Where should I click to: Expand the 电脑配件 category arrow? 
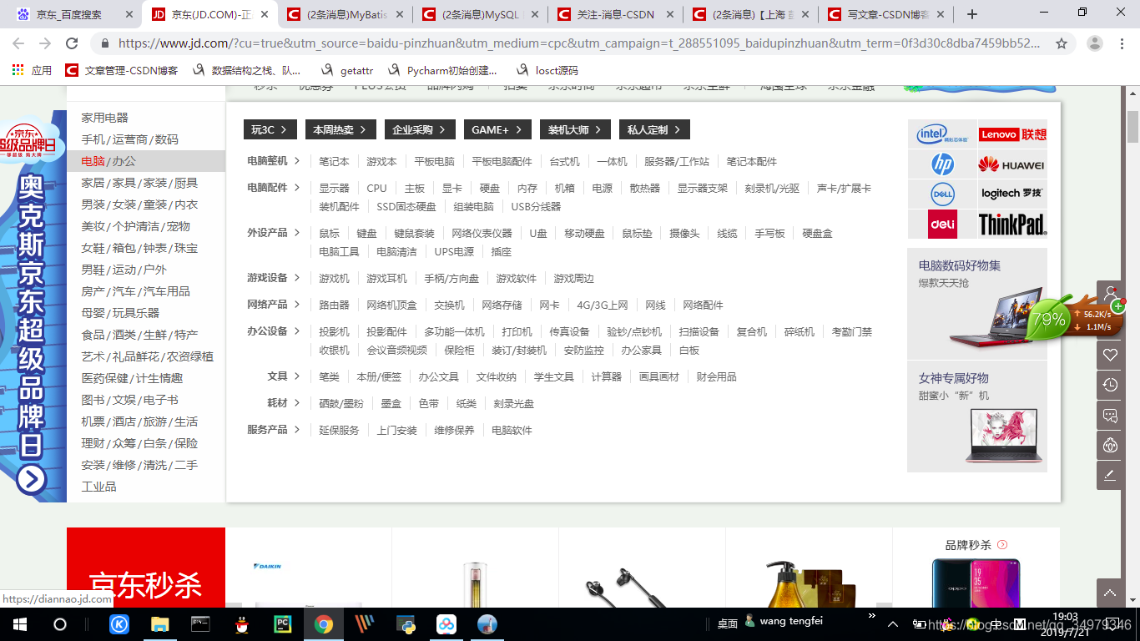tap(297, 188)
